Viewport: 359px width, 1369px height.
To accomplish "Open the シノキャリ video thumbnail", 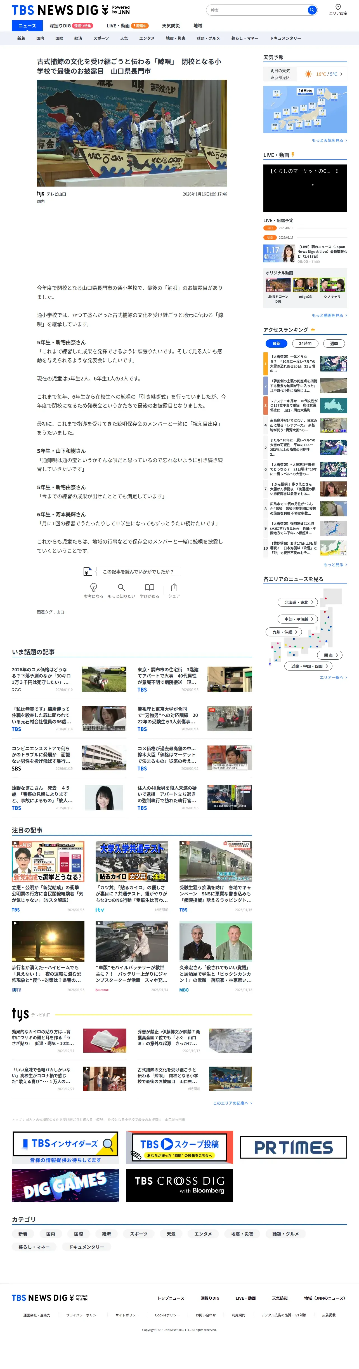I will click(332, 285).
